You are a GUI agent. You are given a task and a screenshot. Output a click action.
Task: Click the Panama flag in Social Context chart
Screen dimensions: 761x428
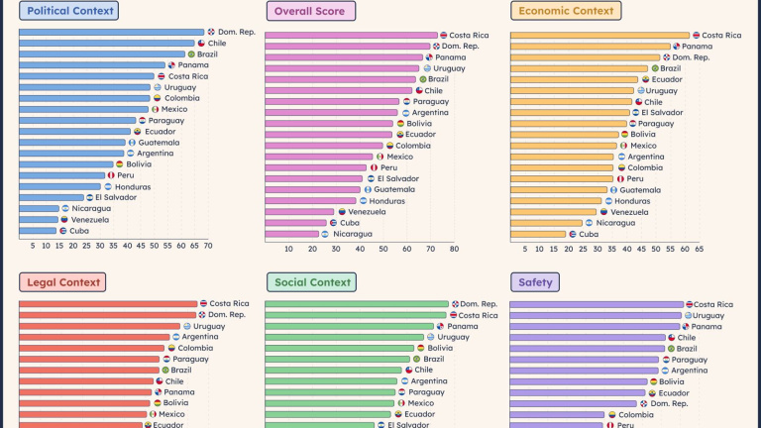[441, 326]
